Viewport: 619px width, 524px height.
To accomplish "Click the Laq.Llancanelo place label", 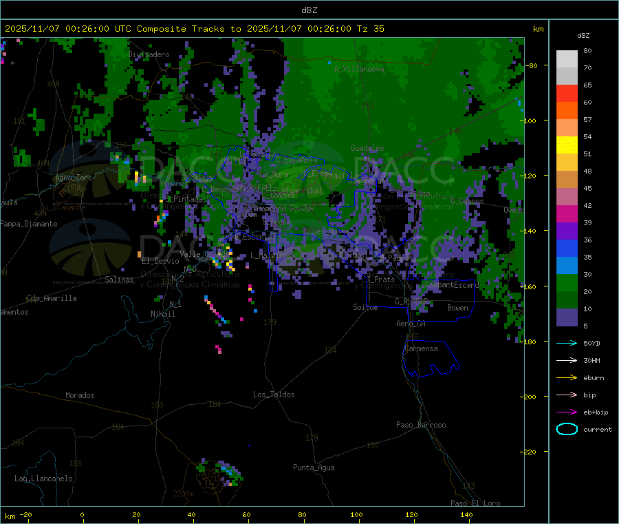I will tap(44, 479).
